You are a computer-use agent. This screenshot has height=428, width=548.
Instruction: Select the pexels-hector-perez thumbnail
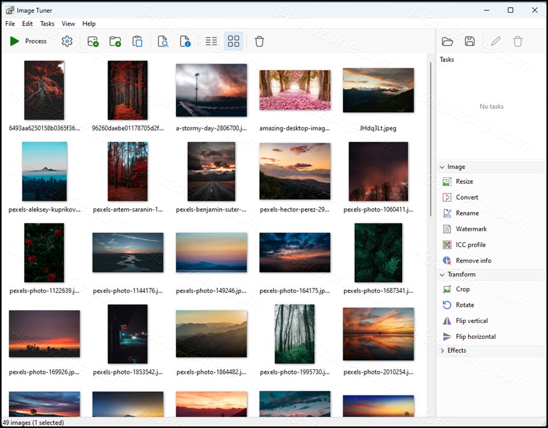[x=295, y=171]
